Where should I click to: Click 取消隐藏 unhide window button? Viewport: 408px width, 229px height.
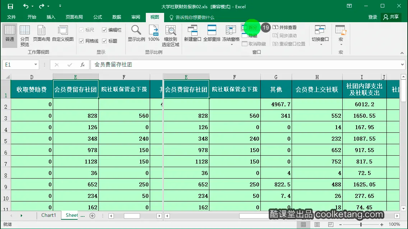tap(254, 44)
